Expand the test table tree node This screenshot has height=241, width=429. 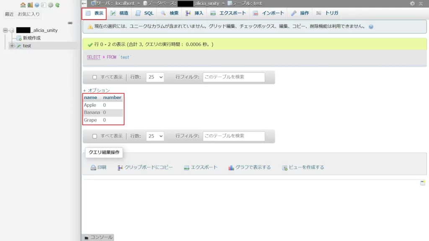[12, 46]
